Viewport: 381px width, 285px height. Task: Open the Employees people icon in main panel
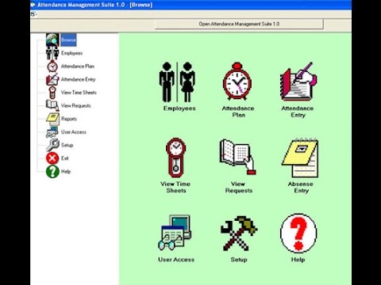177,82
